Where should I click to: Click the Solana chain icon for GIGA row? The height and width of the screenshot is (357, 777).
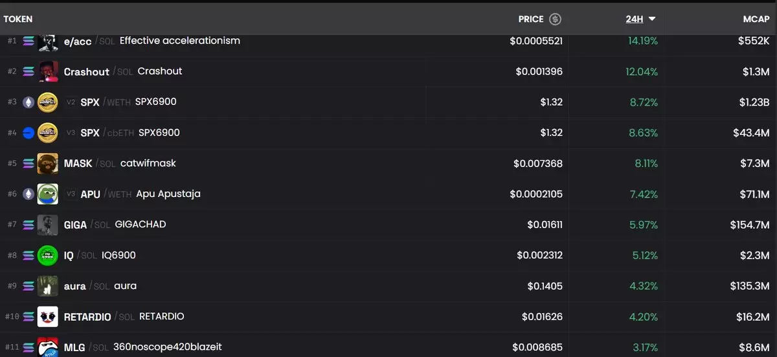pyautogui.click(x=28, y=225)
